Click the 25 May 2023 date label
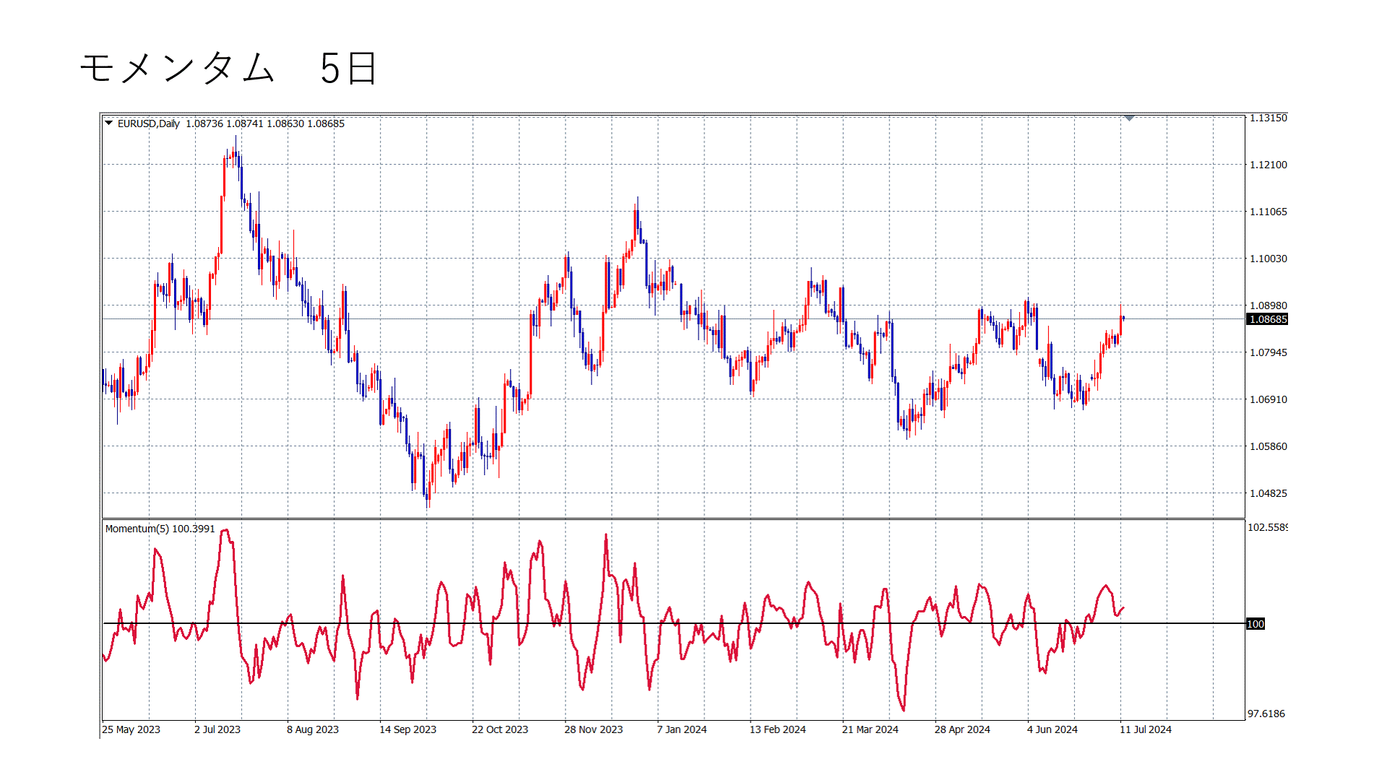1387x780 pixels. point(131,729)
